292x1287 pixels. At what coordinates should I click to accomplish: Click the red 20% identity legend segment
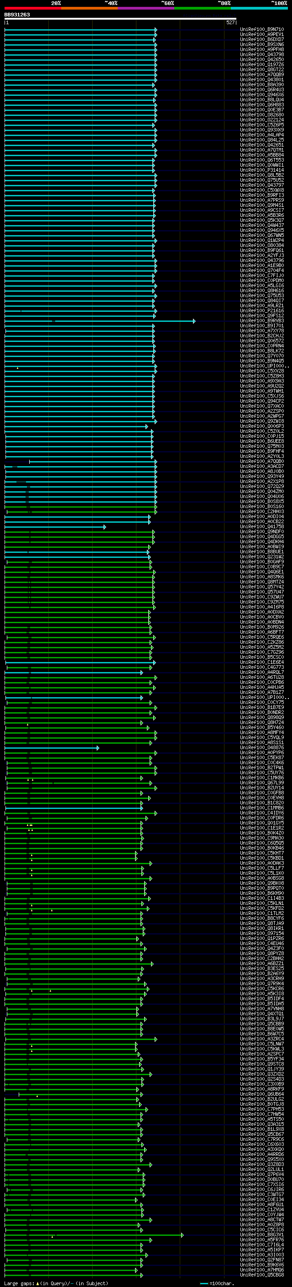point(32,8)
